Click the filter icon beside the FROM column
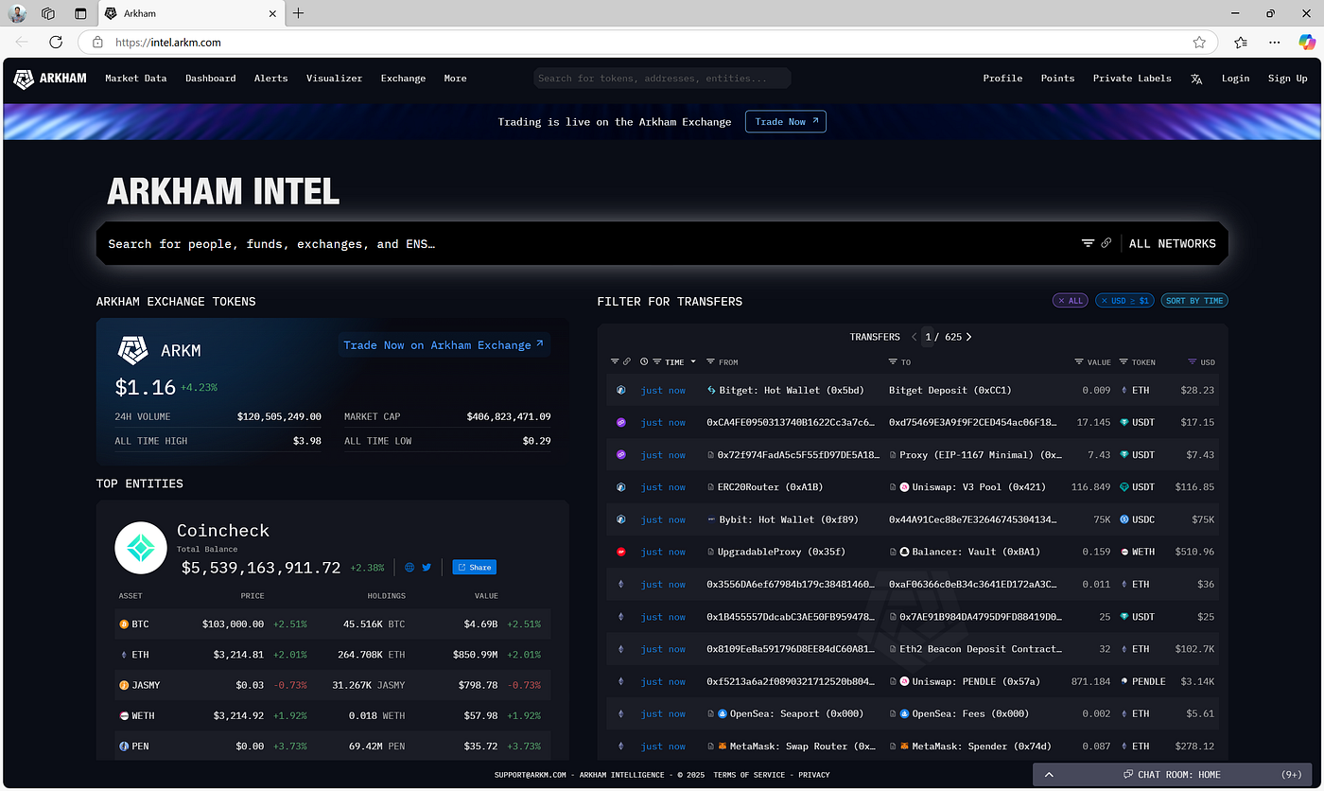This screenshot has height=791, width=1324. coord(711,362)
